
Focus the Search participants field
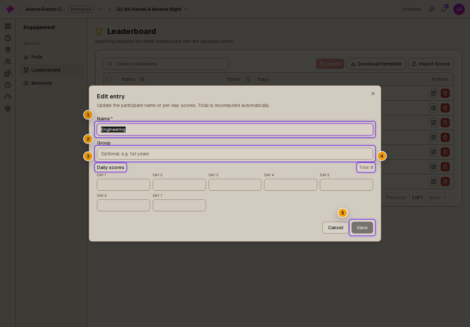click(166, 64)
